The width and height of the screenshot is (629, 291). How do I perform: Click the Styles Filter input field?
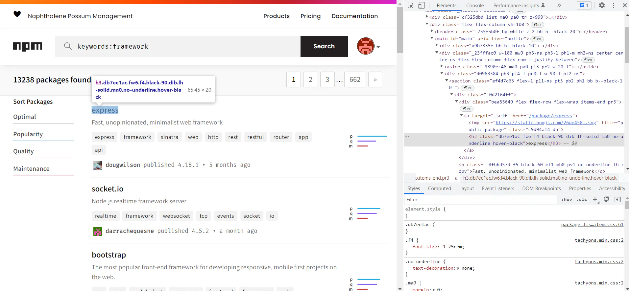481,200
